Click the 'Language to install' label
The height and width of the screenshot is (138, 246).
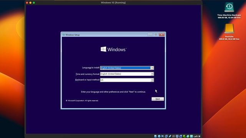click(91, 68)
